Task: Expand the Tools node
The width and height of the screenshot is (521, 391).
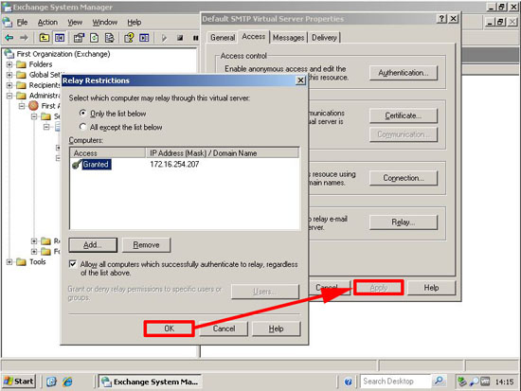Action: 9,262
